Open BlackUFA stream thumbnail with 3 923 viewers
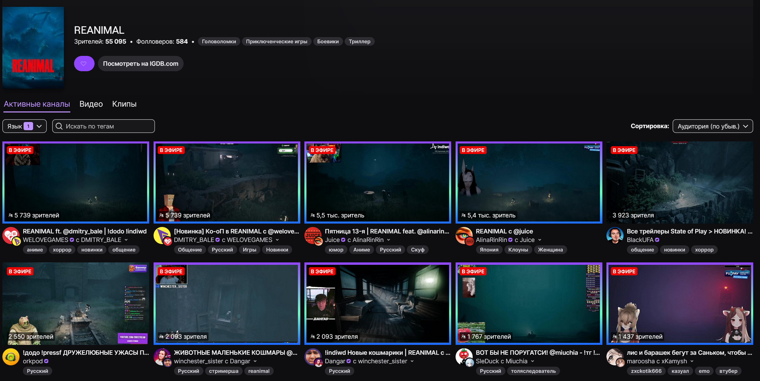 click(679, 182)
